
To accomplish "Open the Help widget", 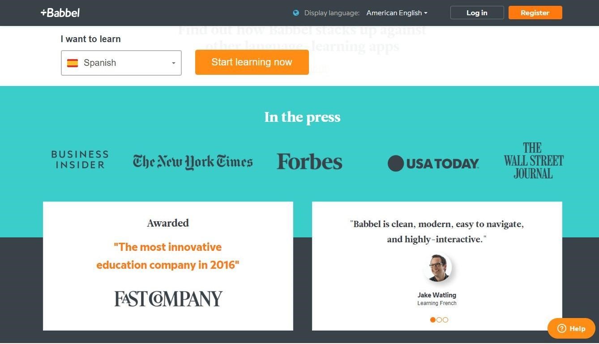I will (571, 328).
